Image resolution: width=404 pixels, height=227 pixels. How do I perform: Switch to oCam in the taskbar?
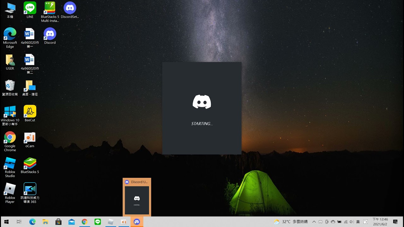pyautogui.click(x=123, y=222)
